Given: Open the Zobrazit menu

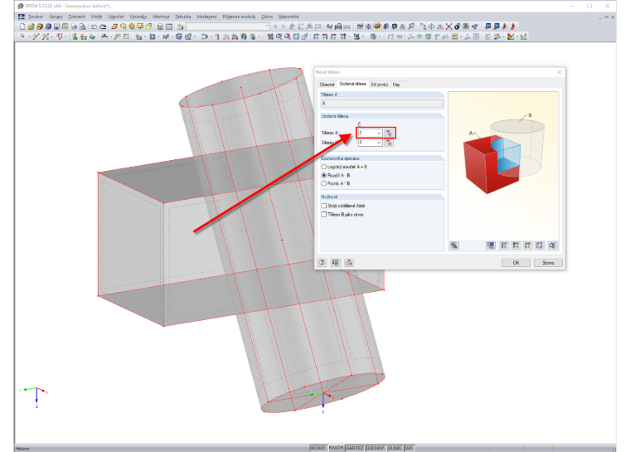Looking at the screenshot, I should click(76, 17).
